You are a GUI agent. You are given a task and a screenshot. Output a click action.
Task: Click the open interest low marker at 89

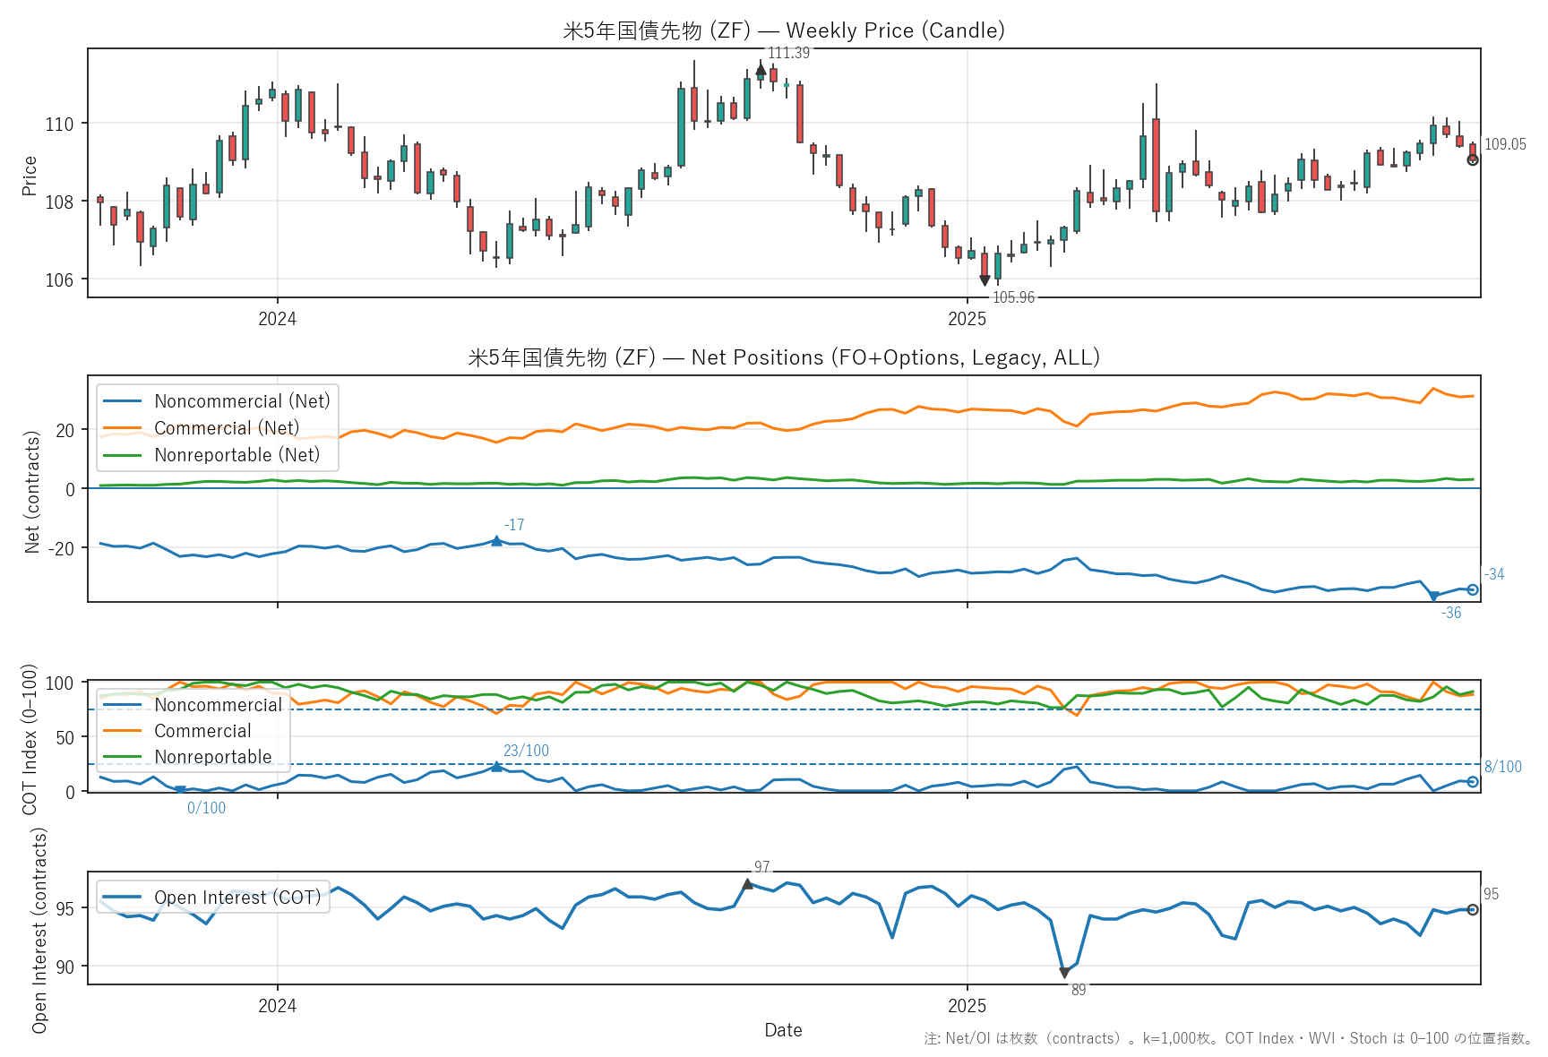coord(1064,973)
